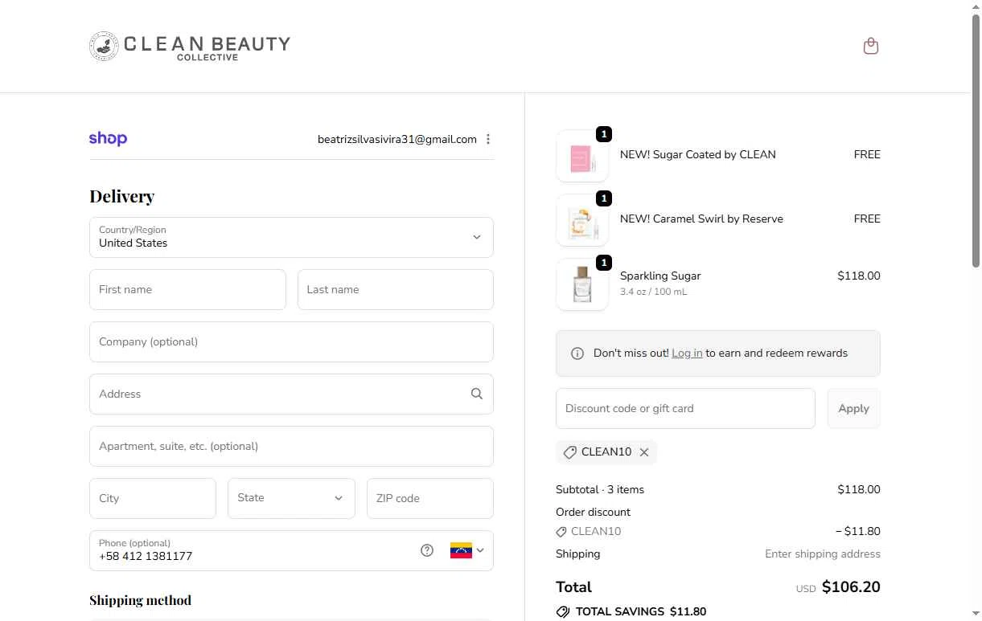Click the info icon in rewards notice

[x=577, y=353]
